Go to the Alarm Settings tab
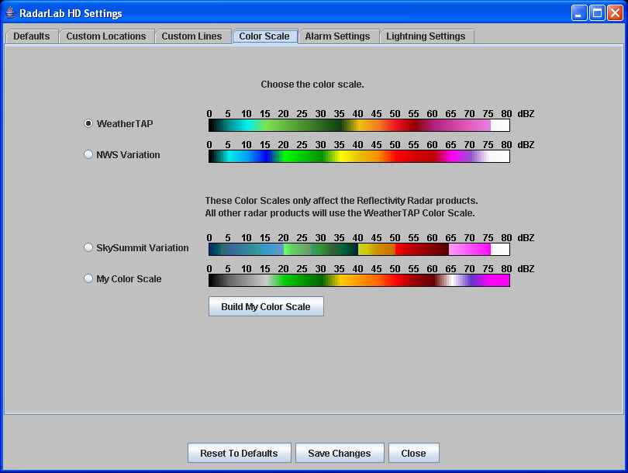 tap(337, 36)
